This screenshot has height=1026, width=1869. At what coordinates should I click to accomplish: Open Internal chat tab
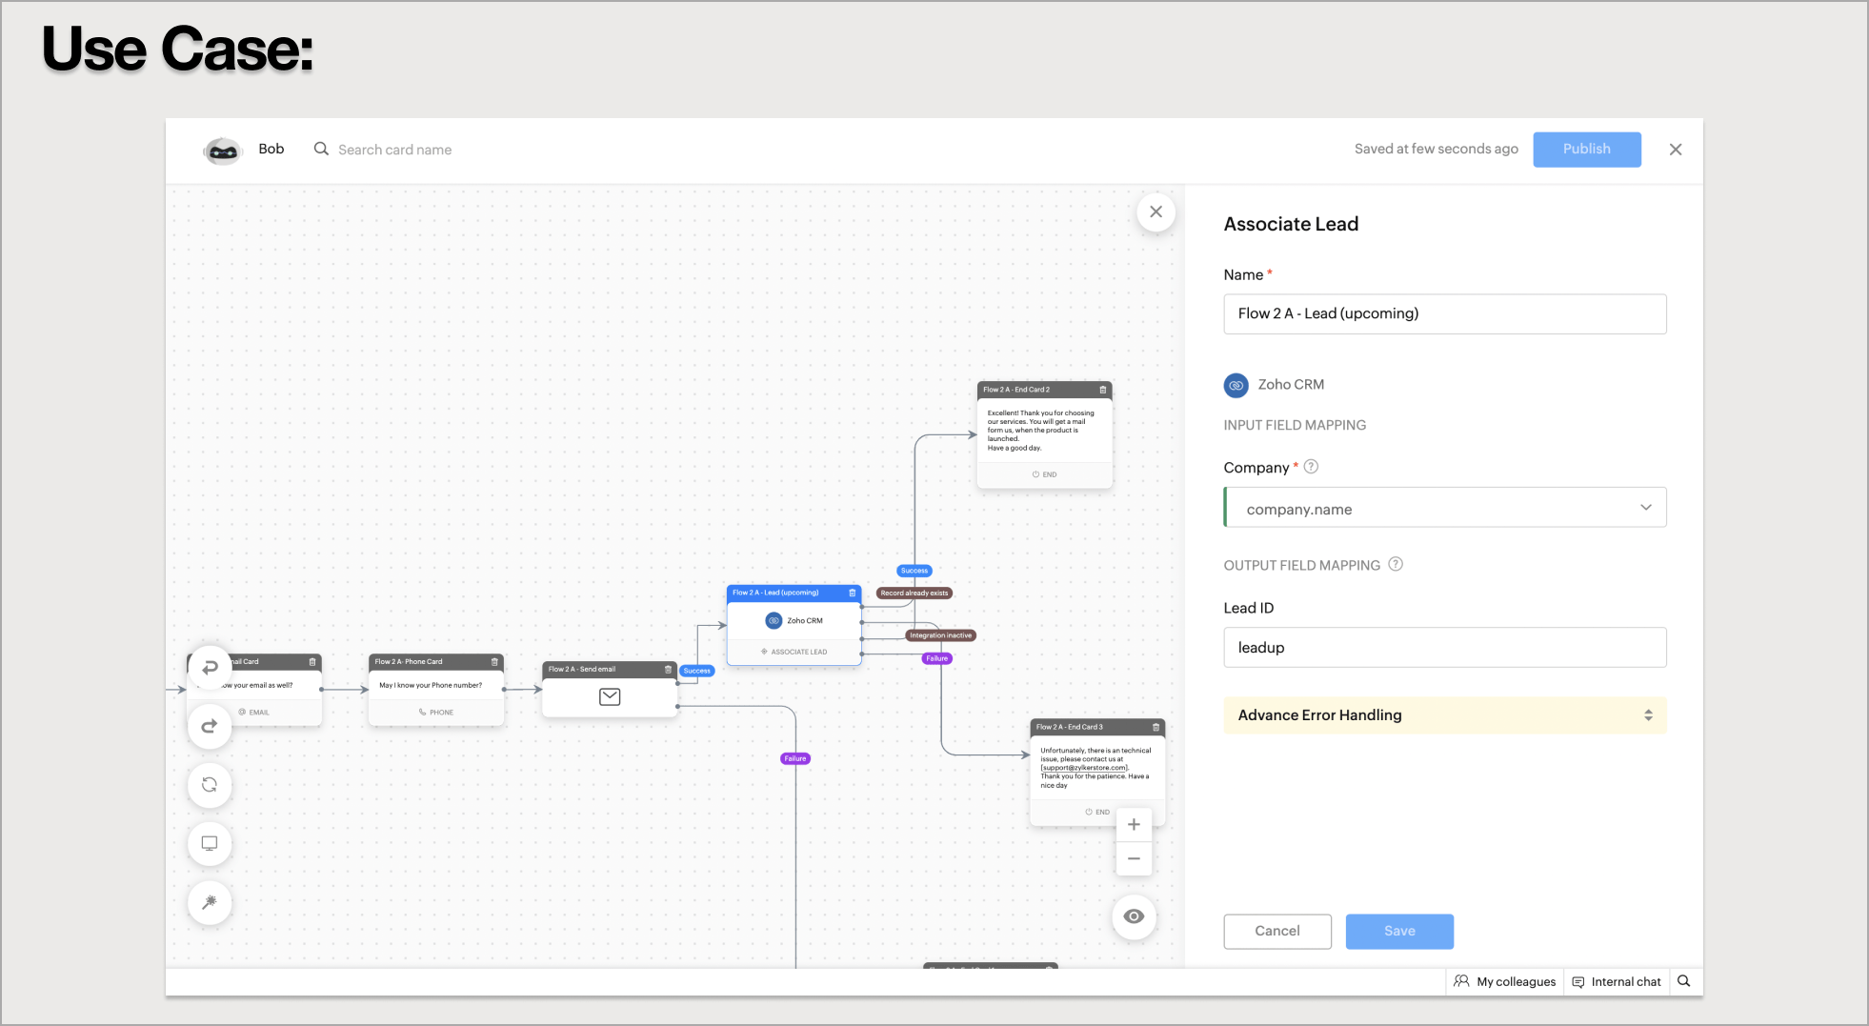click(1617, 982)
